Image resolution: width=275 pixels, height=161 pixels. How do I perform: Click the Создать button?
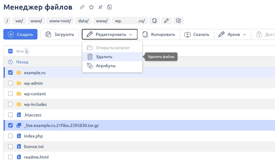[20, 34]
